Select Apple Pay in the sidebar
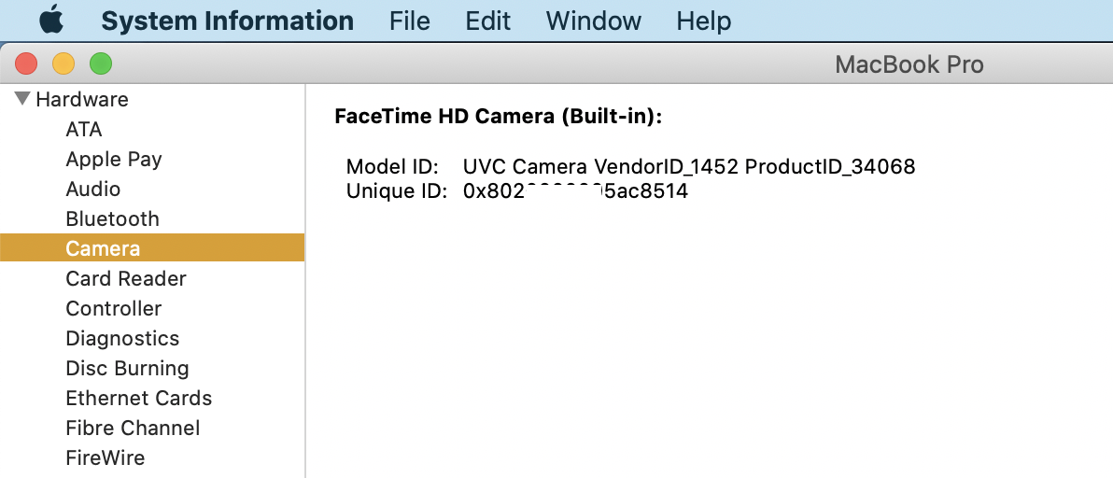Image resolution: width=1113 pixels, height=478 pixels. 114,160
